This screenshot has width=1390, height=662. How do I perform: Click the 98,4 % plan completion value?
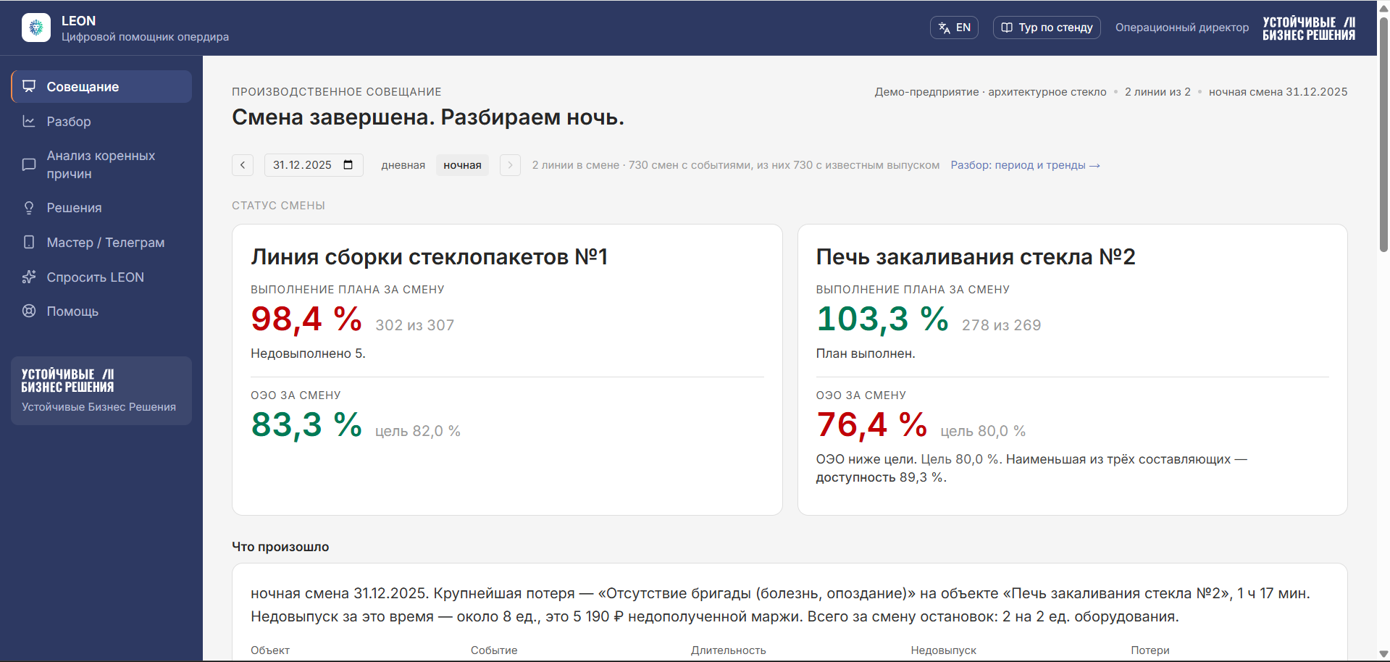tap(306, 319)
